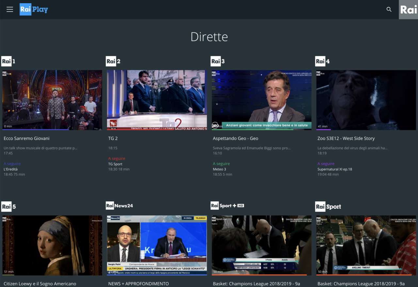Select the Rai 1 channel logo
The height and width of the screenshot is (287, 418).
click(7, 61)
